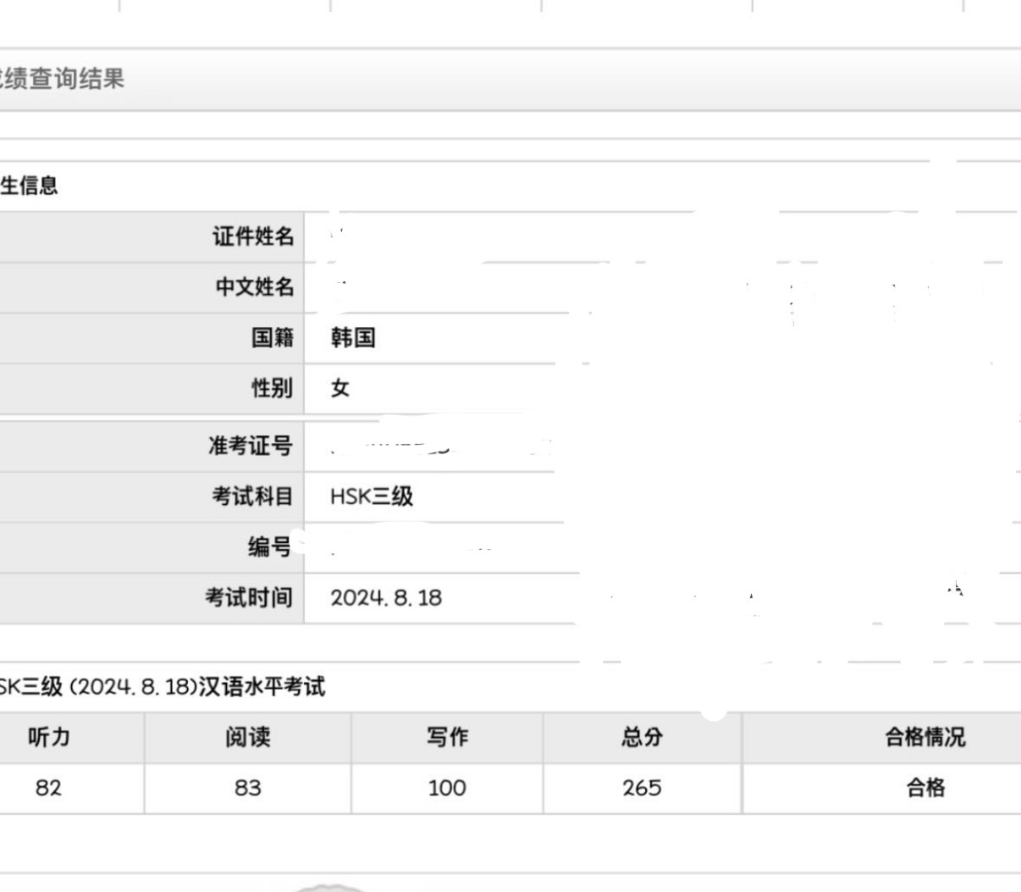This screenshot has width=1021, height=892.
Task: Select the date in the 考试时间 row
Action: click(x=386, y=598)
